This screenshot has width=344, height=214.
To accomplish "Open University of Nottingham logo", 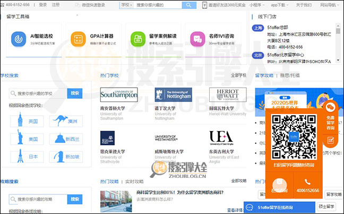I will [x=173, y=95].
